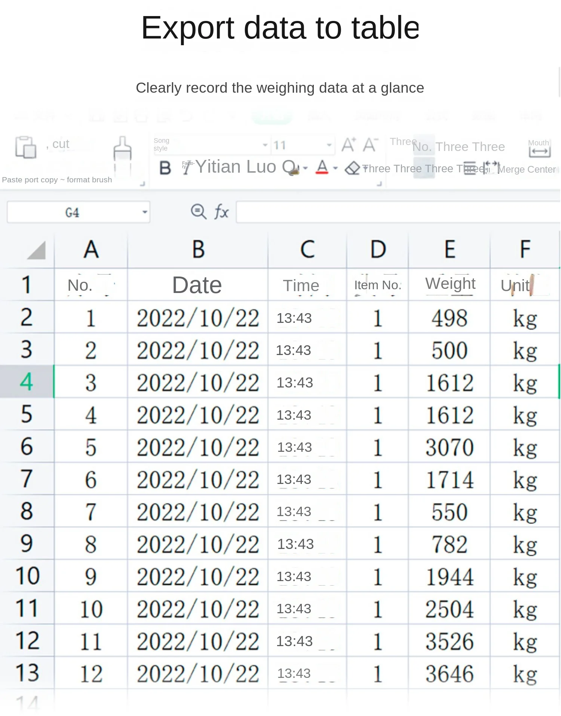Click the No. cell containing 12
Viewport: 561px width, 716px height.
click(91, 673)
